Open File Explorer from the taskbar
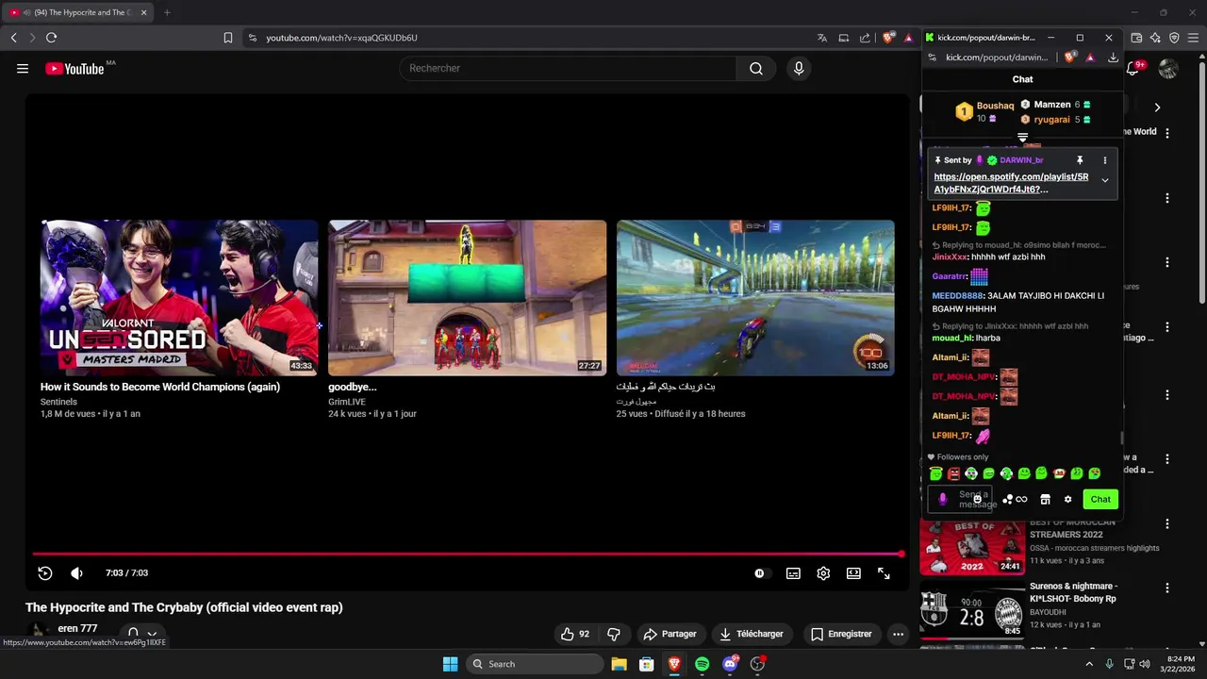Viewport: 1207px width, 679px height. click(619, 664)
